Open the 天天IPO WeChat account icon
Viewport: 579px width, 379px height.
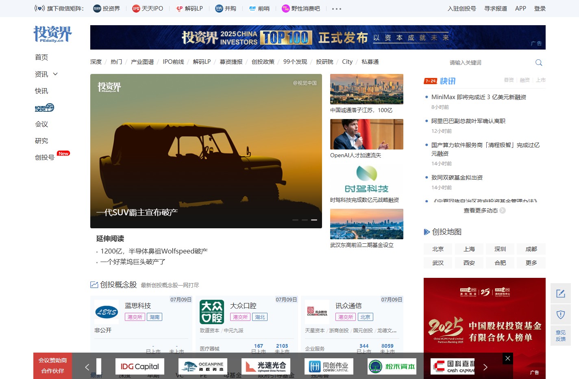[x=136, y=9]
